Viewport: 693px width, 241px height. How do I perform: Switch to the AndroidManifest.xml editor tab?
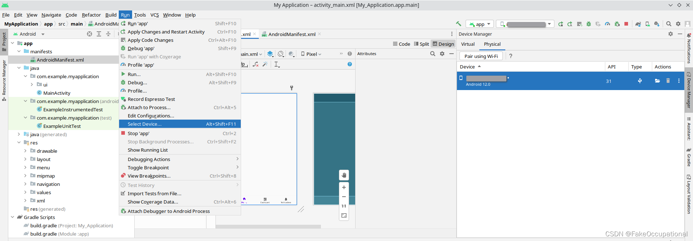(x=292, y=34)
